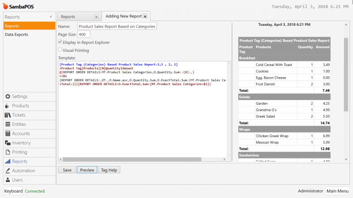
Task: Save the new report
Action: pos(67,170)
